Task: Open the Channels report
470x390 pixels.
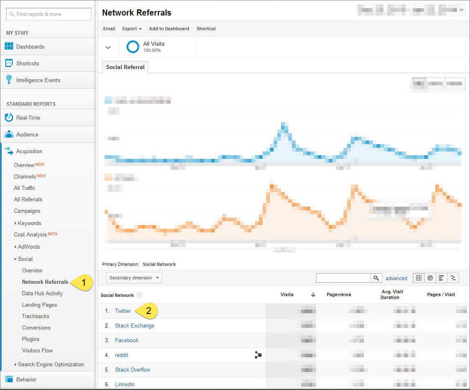Action: (x=25, y=176)
